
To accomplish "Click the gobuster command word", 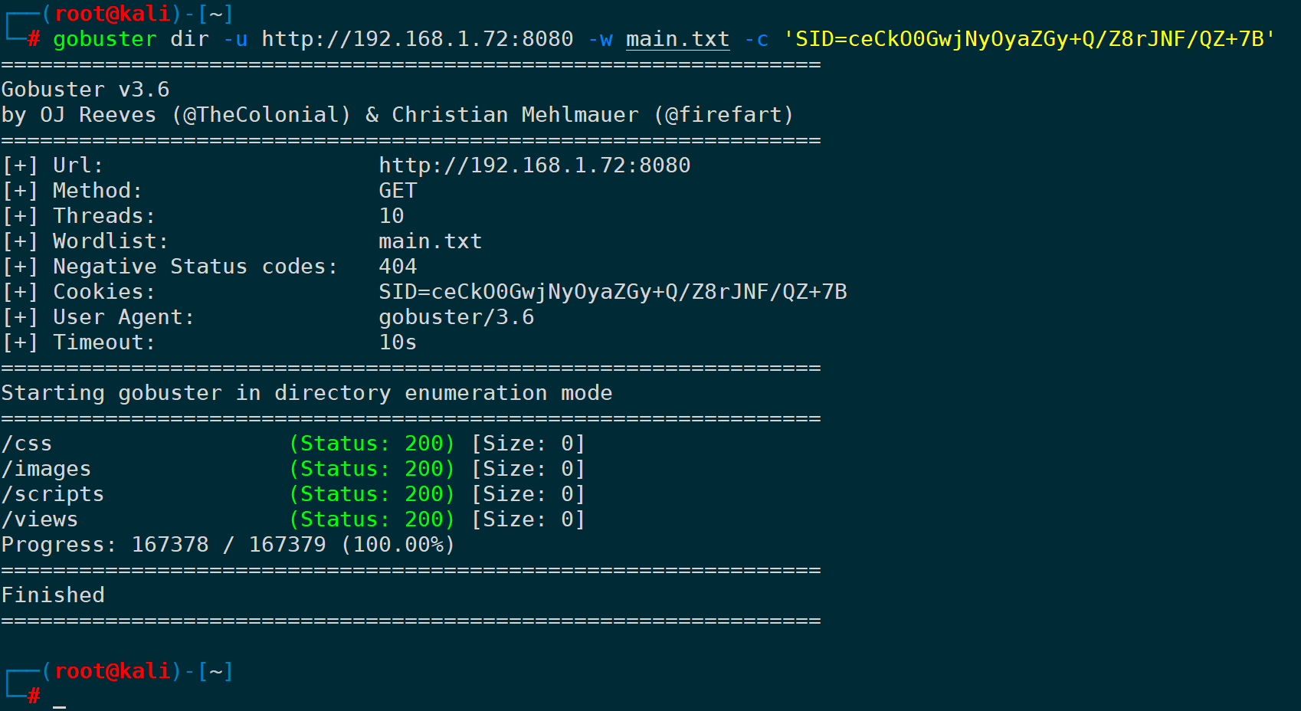I will pos(105,39).
